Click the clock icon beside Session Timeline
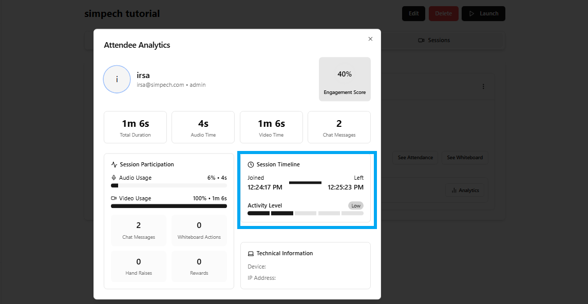The height and width of the screenshot is (304, 588). [251, 165]
